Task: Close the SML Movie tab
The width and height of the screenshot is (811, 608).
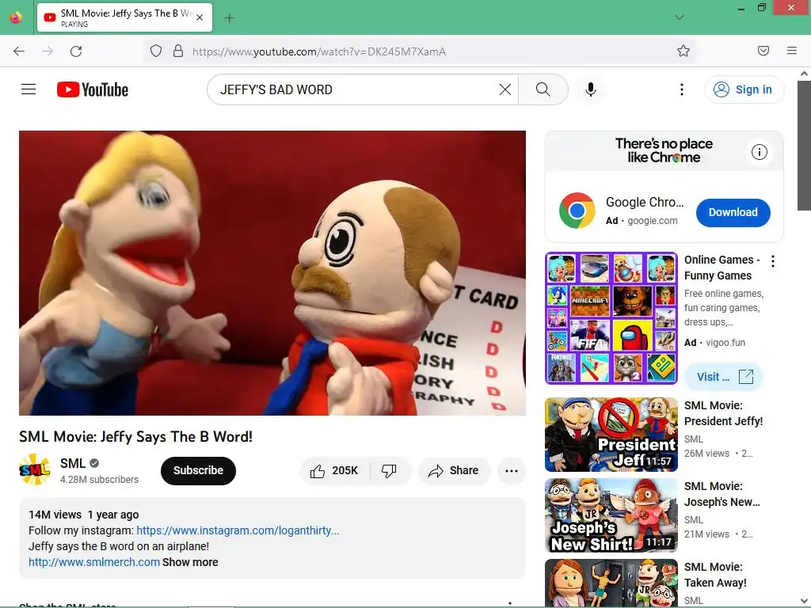Action: tap(200, 17)
